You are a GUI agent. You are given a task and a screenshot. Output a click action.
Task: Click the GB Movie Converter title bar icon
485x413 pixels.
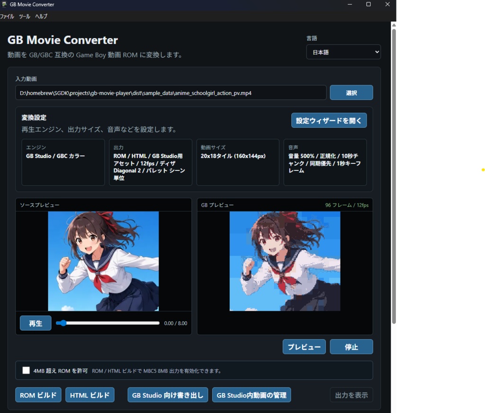click(4, 4)
